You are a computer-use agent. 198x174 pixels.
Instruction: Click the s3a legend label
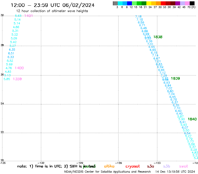click(x=150, y=166)
